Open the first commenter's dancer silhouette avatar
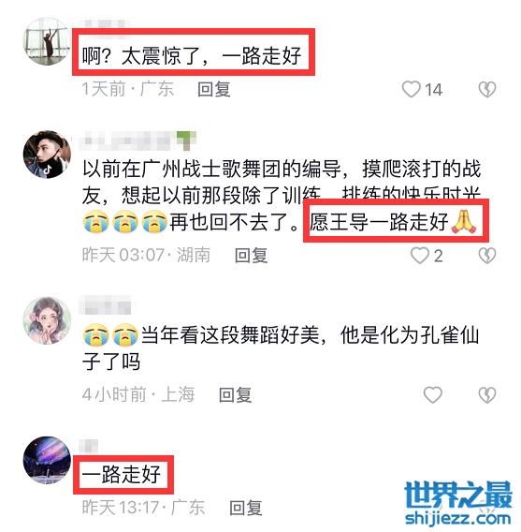The image size is (521, 532). (47, 41)
